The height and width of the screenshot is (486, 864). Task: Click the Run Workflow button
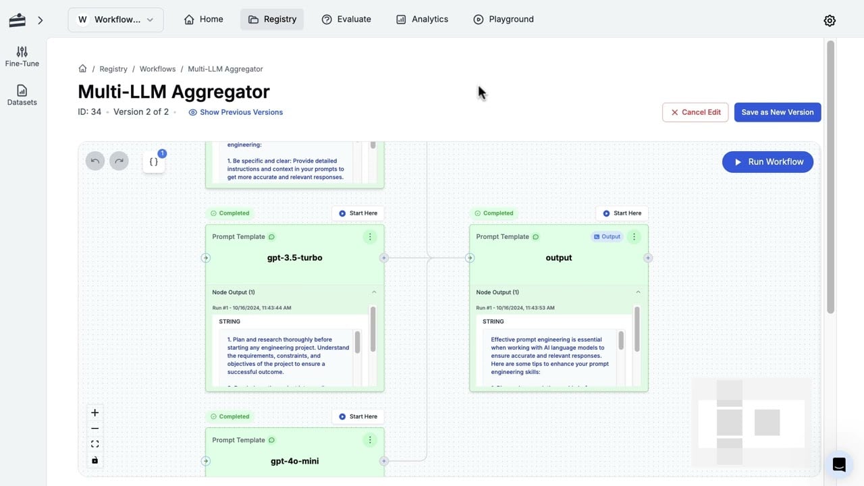767,162
